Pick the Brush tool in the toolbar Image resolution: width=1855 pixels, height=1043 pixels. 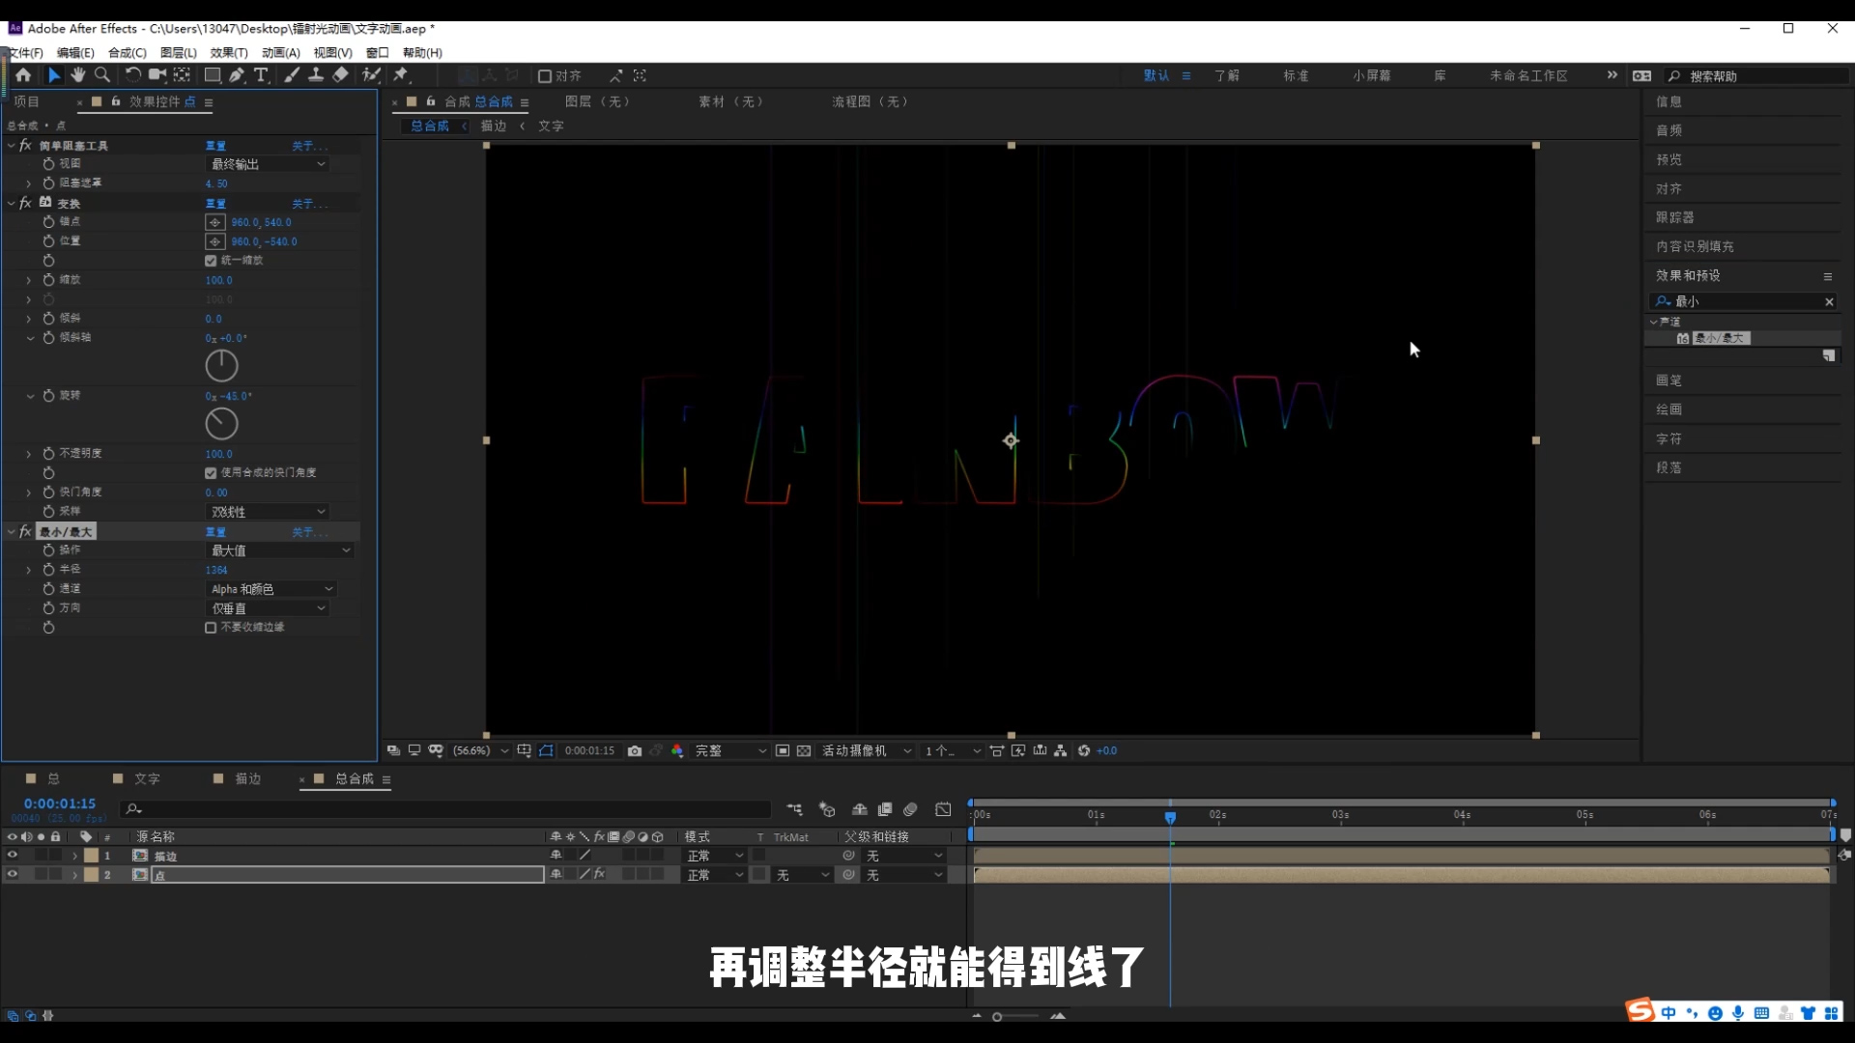pyautogui.click(x=292, y=75)
